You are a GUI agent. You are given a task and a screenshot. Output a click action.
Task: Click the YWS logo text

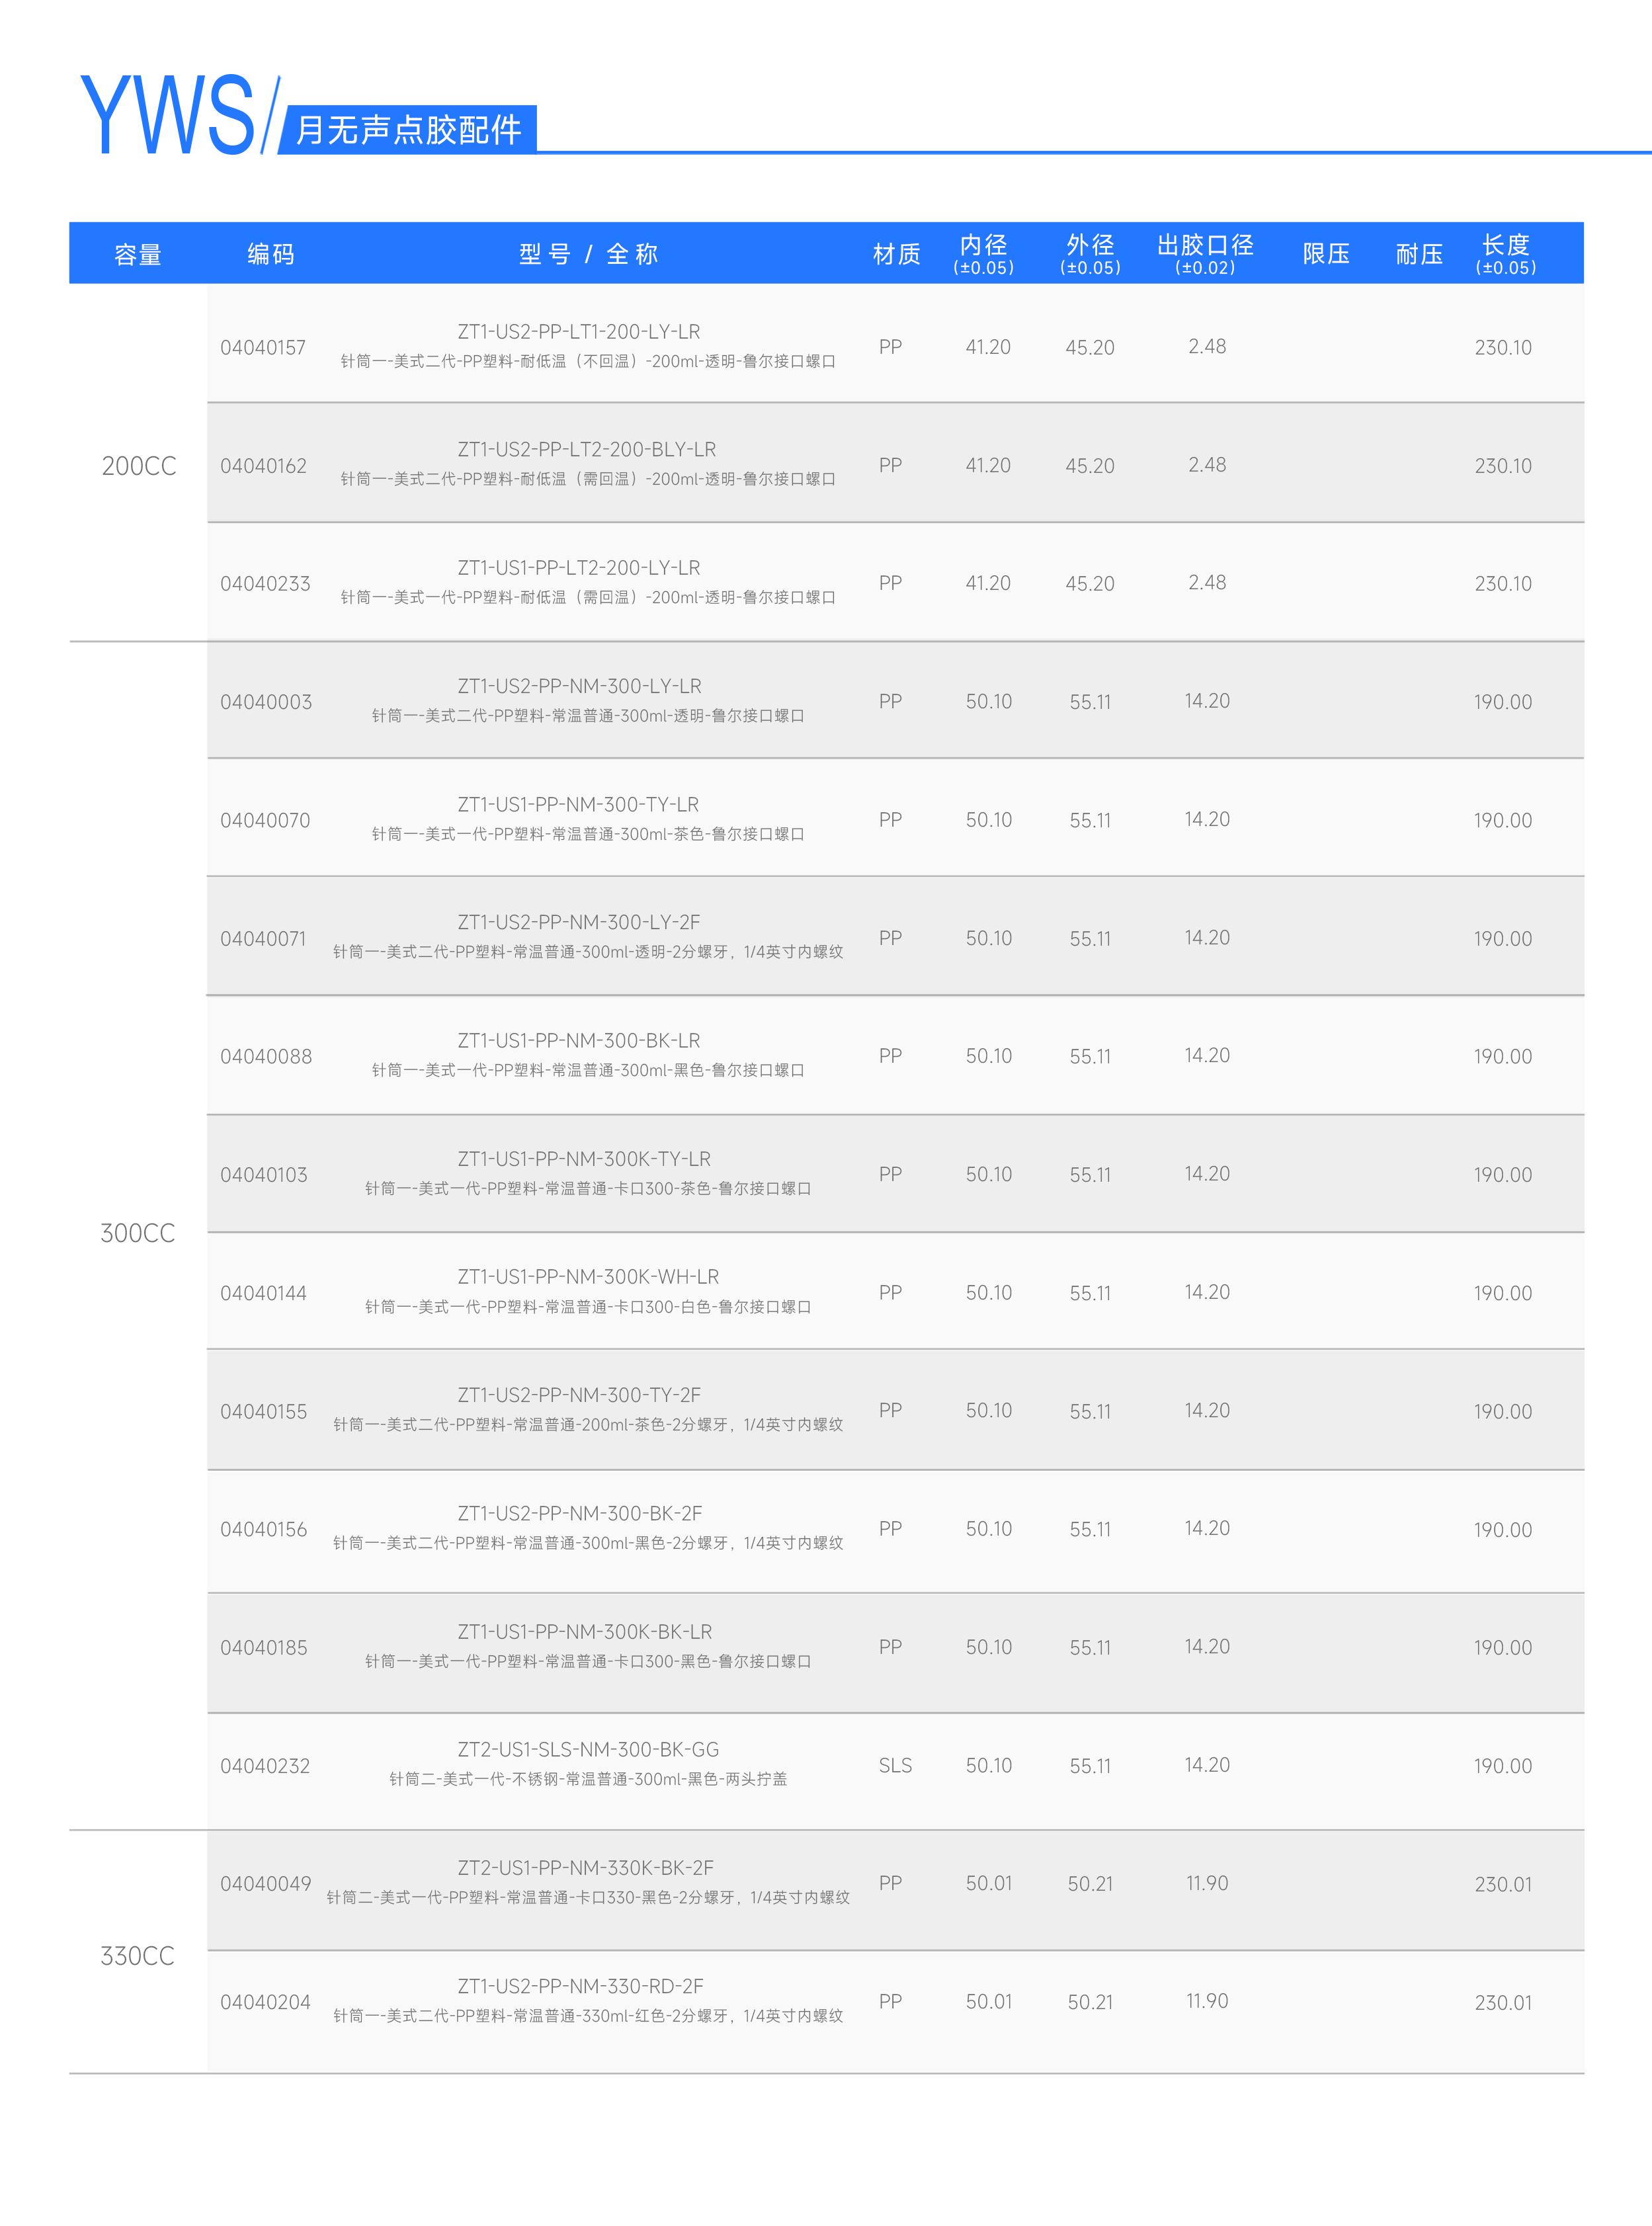(x=168, y=115)
